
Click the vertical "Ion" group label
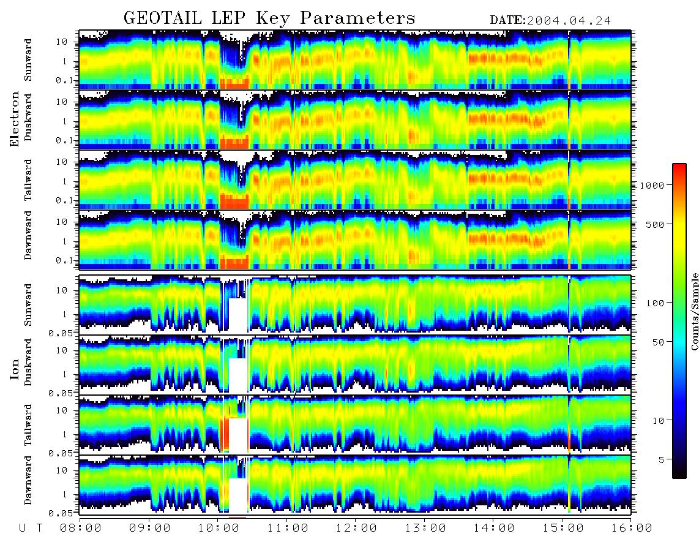15,369
